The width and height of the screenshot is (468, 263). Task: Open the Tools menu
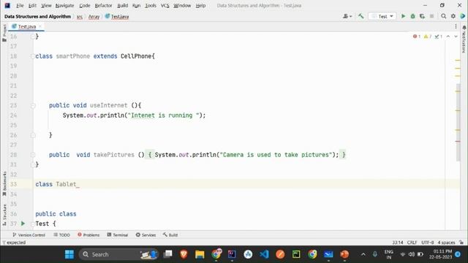point(151,6)
